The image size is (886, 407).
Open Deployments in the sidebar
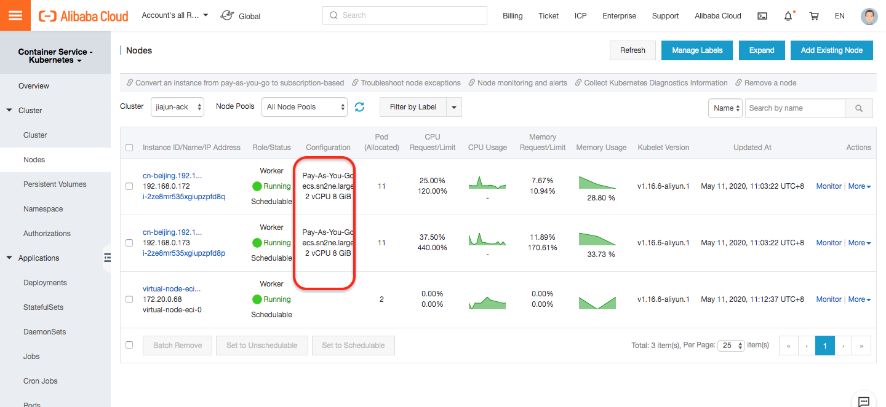point(45,283)
